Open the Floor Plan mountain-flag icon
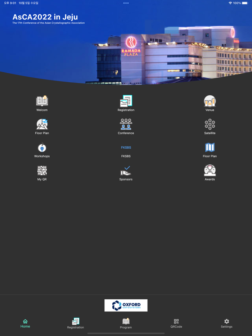 coord(42,124)
